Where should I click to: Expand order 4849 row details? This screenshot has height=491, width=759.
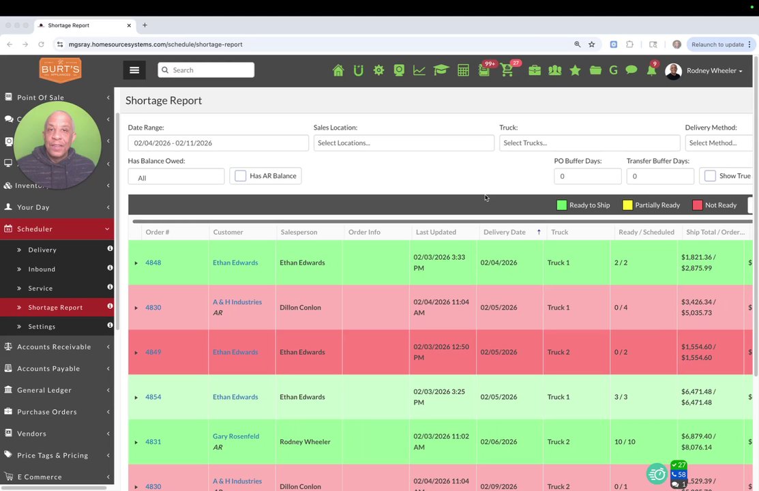(136, 353)
